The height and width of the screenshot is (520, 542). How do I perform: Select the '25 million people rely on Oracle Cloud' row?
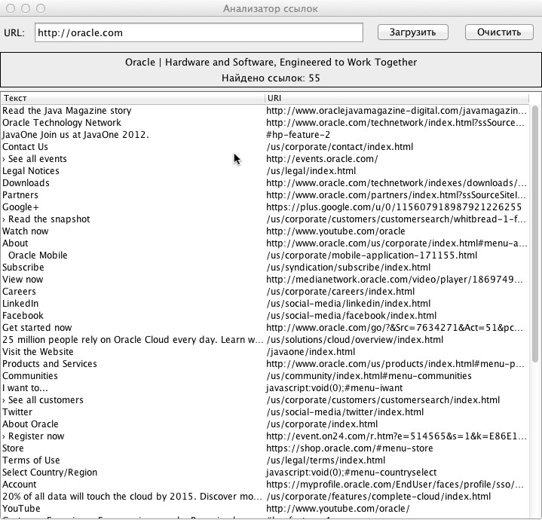pyautogui.click(x=265, y=340)
